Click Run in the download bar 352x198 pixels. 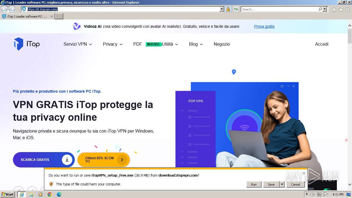pyautogui.click(x=254, y=184)
